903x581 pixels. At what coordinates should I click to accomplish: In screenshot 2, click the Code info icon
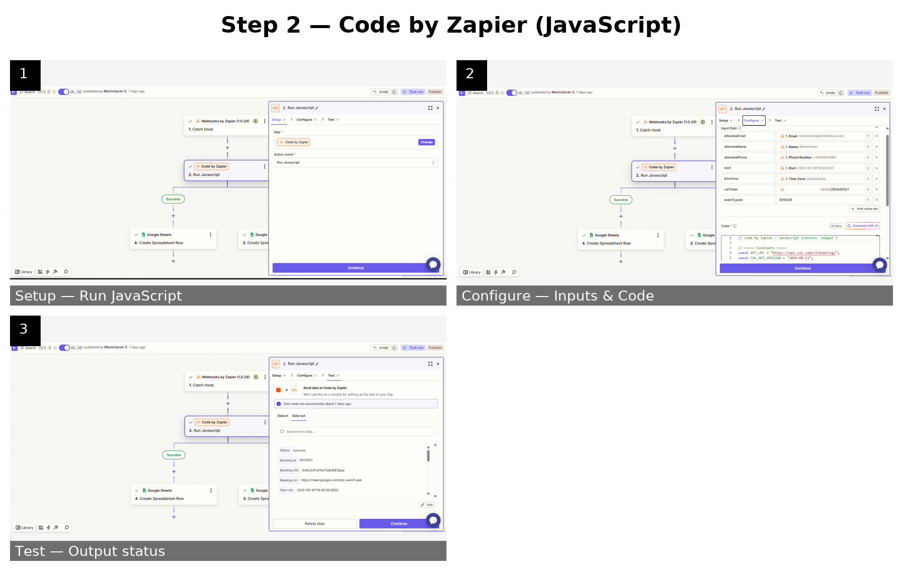point(735,226)
